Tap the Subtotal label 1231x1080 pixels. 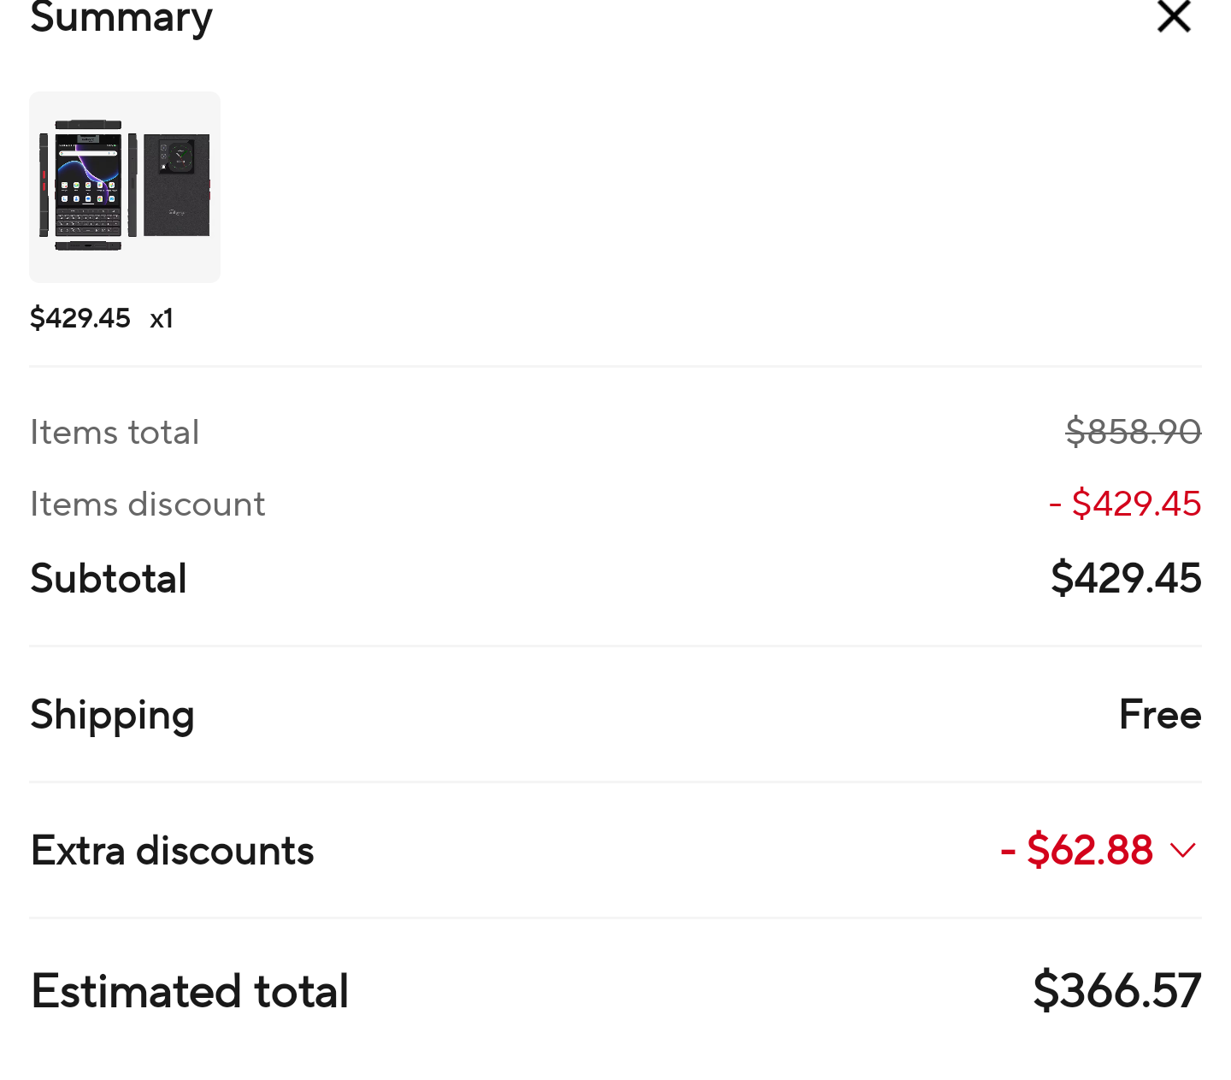[x=109, y=579]
